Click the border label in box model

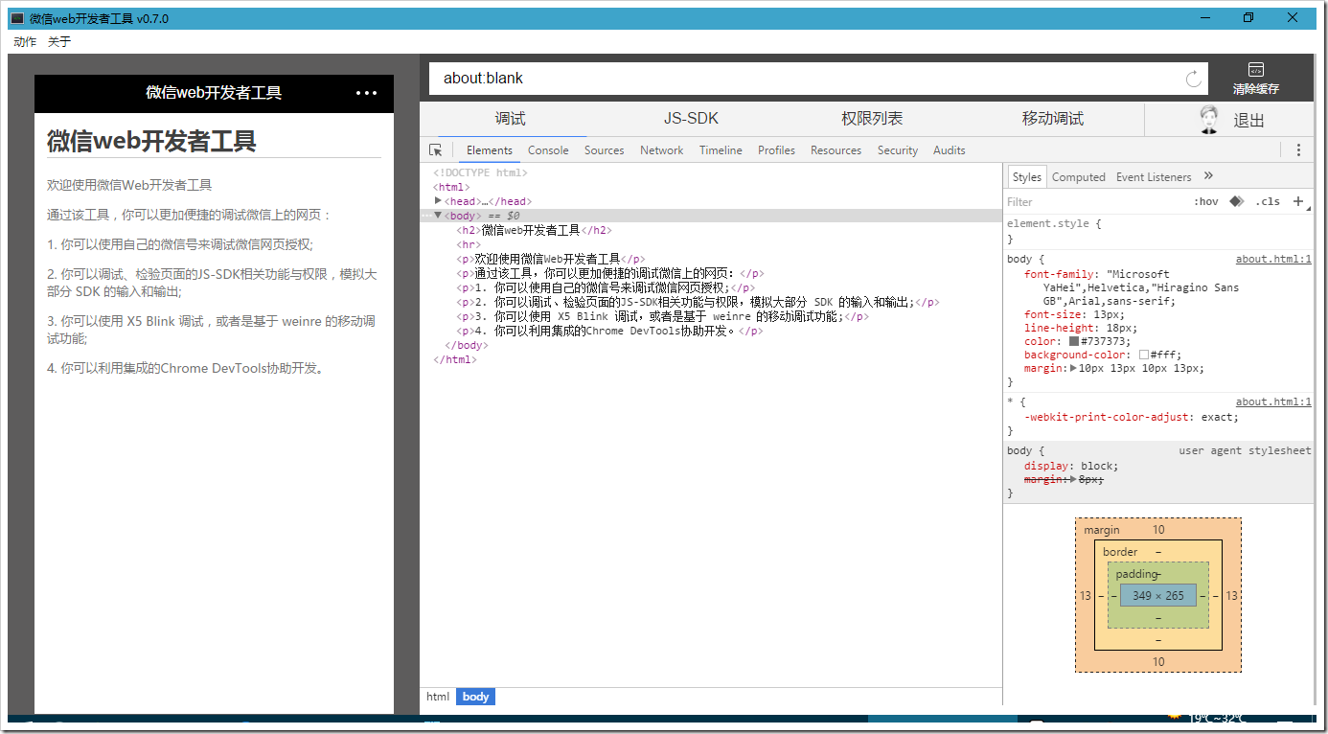1120,552
